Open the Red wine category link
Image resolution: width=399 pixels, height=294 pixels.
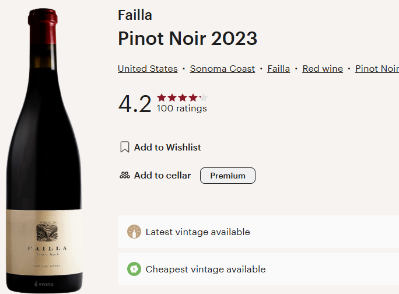point(323,69)
